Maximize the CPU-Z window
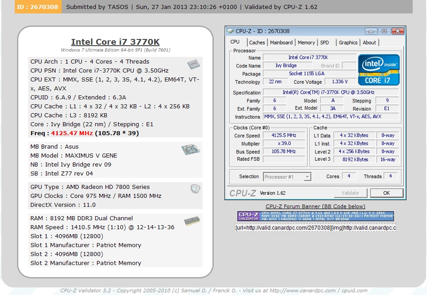This screenshot has width=427, height=295. tap(384, 31)
